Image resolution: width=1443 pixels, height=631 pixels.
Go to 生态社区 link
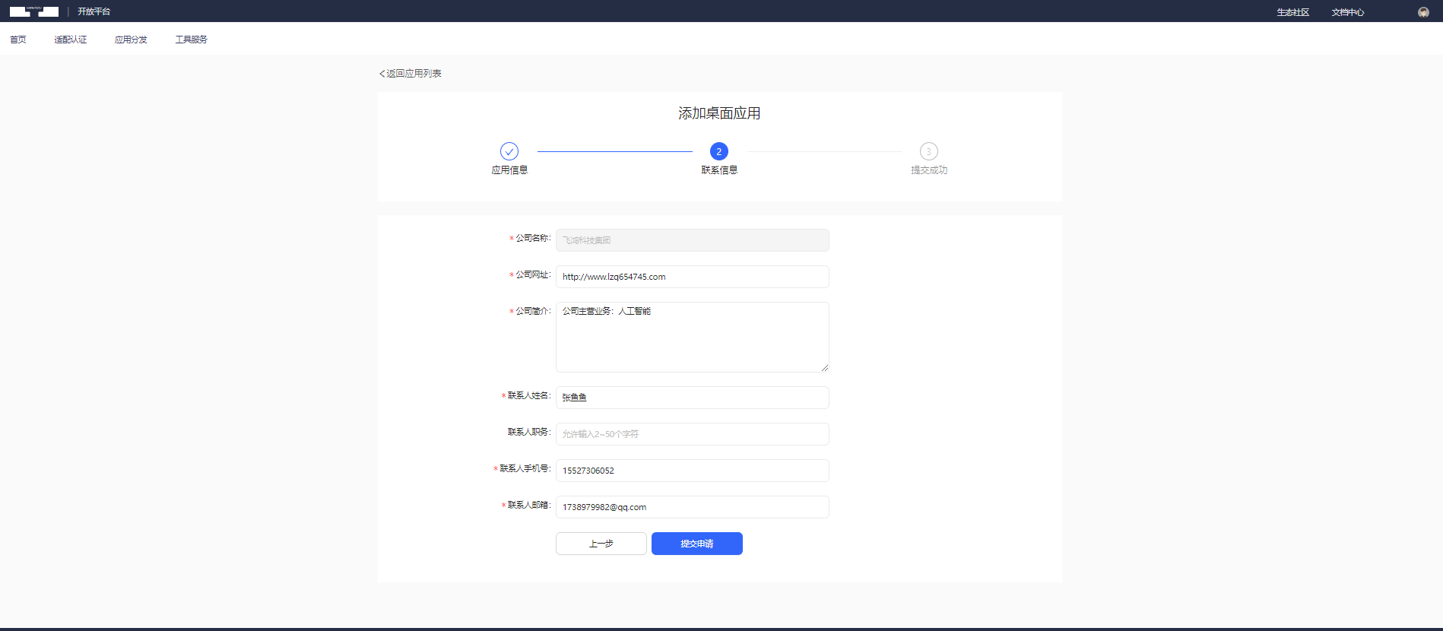[x=1292, y=12]
